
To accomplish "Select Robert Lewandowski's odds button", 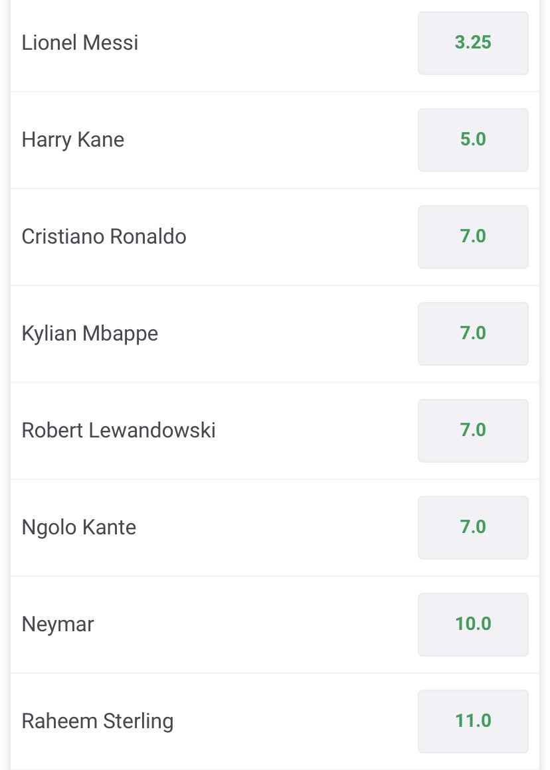I will pos(473,431).
